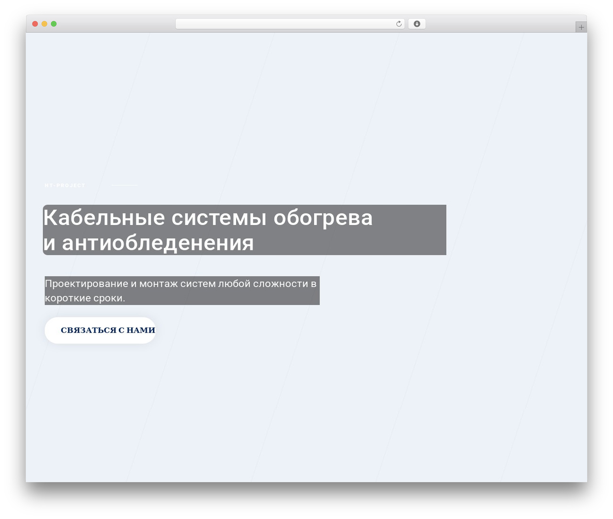Click the text Проектирование и монтаж систем
Image resolution: width=613 pixels, height=519 pixels.
[130, 284]
